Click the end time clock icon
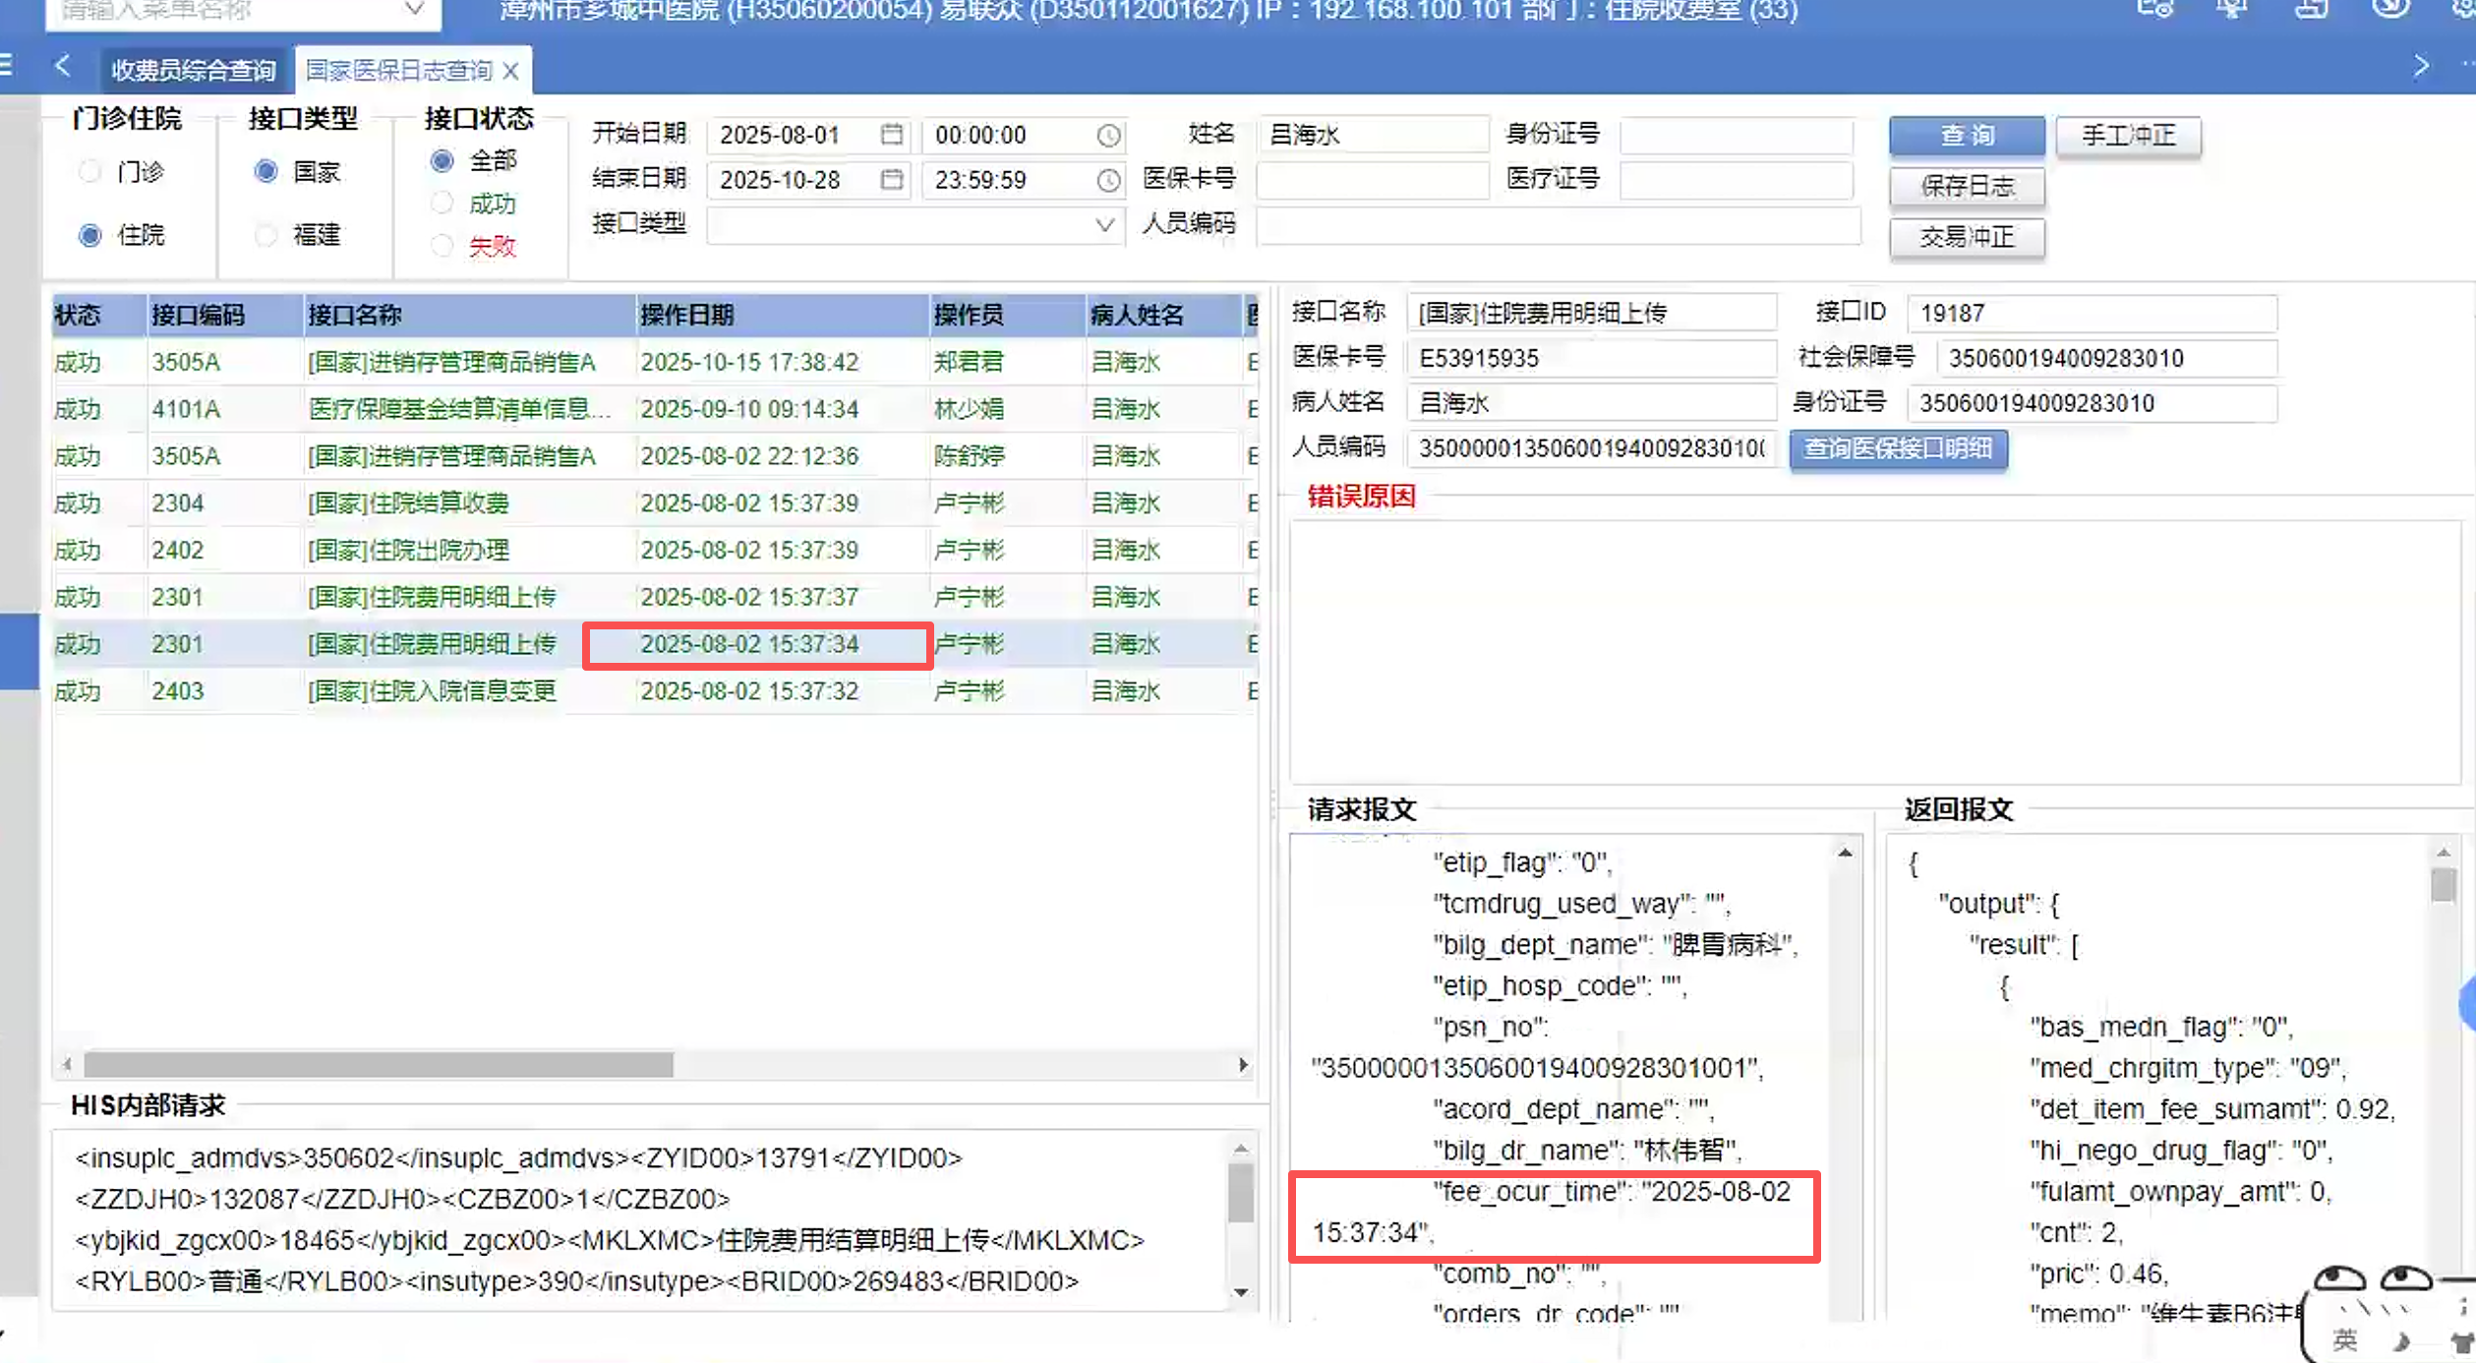Image resolution: width=2476 pixels, height=1363 pixels. pyautogui.click(x=1108, y=181)
